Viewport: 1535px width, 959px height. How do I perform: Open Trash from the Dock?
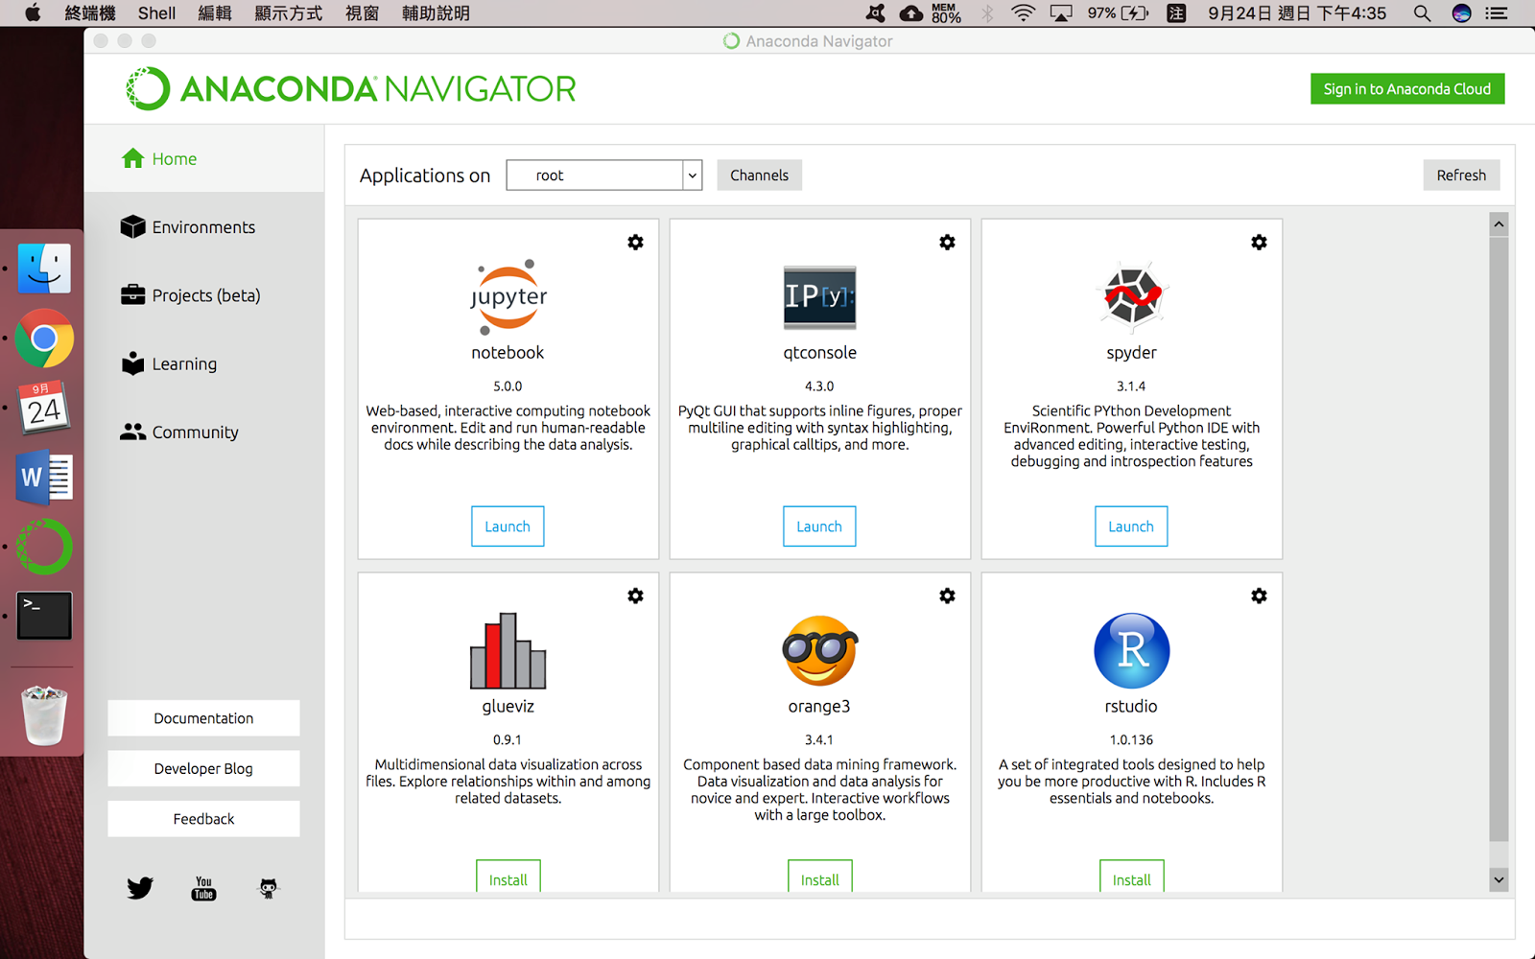point(44,715)
